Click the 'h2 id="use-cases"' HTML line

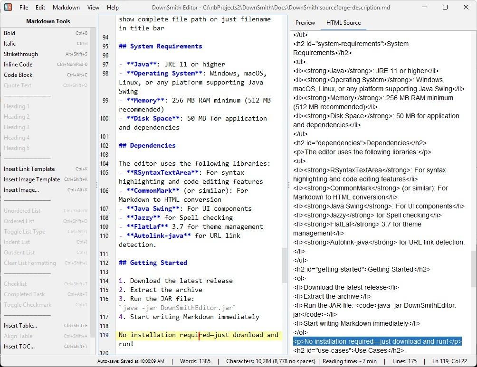(x=348, y=350)
